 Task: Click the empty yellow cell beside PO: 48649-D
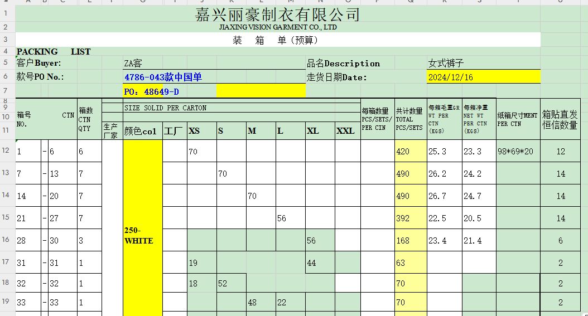[x=261, y=91]
